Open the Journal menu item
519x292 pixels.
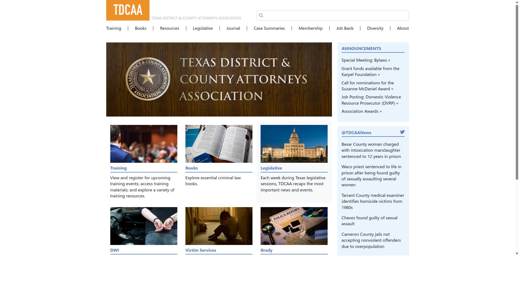coord(233,28)
